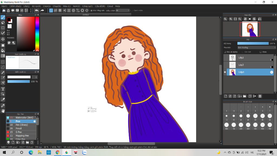Open the Lớp (L) menu
The image size is (277, 156).
(27, 6)
